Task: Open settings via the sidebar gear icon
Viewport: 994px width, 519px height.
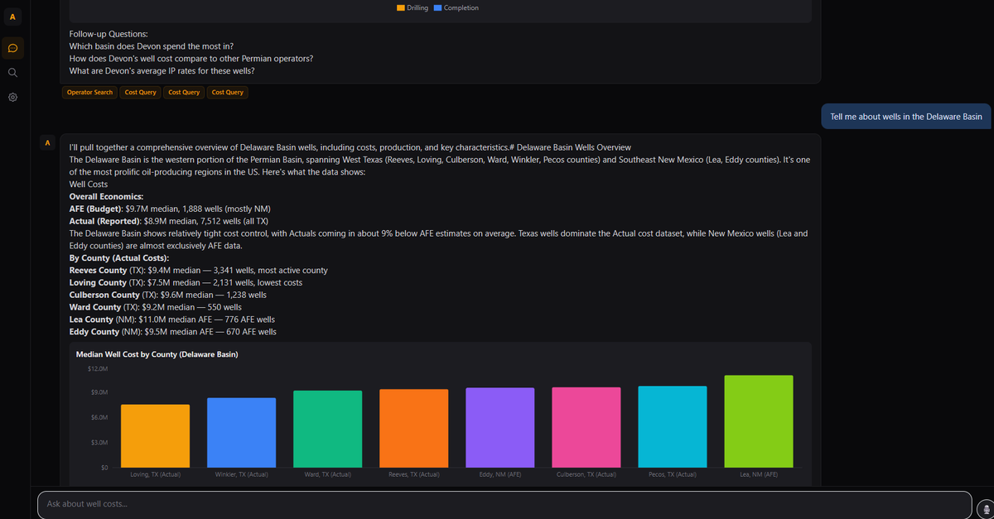Action: coord(12,98)
